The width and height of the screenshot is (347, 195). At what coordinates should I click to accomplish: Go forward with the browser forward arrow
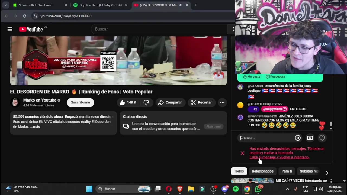pyautogui.click(x=15, y=16)
